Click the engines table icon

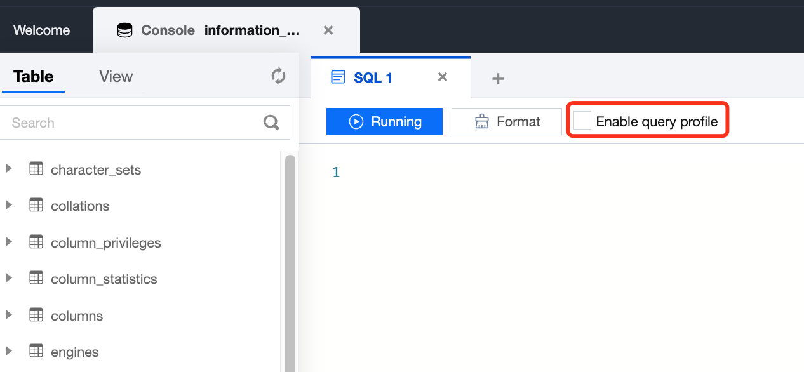pyautogui.click(x=36, y=351)
